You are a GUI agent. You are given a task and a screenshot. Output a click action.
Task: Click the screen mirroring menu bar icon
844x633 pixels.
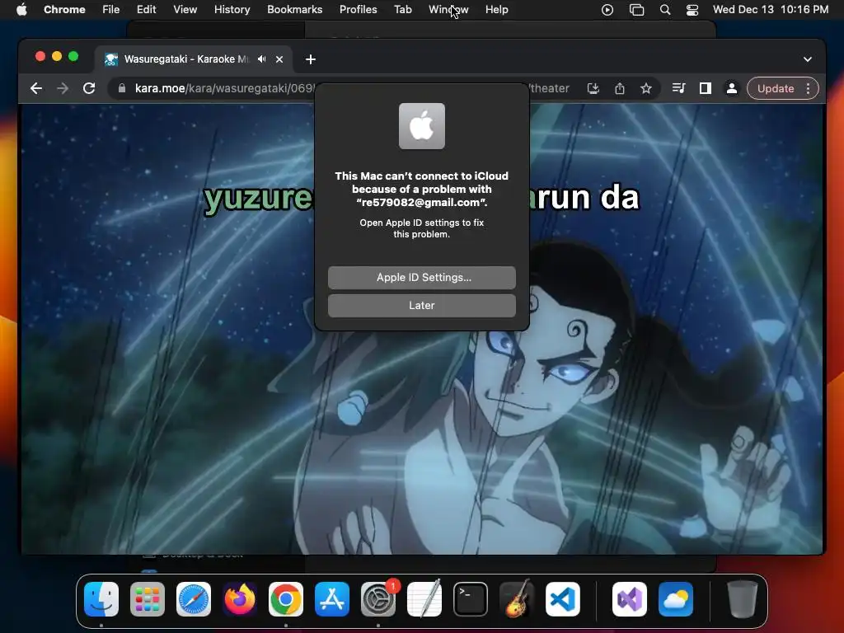[x=637, y=10]
